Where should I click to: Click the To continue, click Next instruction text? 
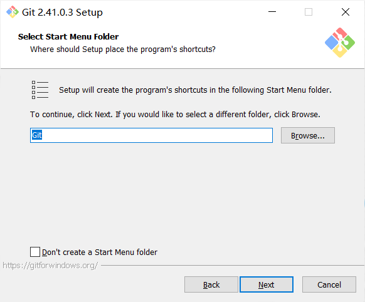coord(175,115)
